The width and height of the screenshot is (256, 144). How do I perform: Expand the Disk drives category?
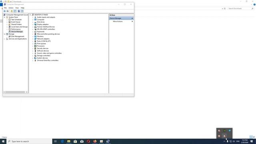coord(33,22)
